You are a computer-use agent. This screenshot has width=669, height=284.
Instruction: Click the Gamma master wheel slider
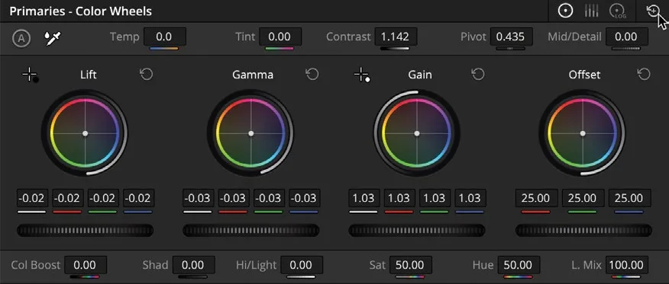[250, 231]
